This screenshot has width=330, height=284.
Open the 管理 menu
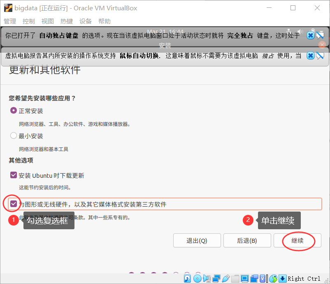(x=10, y=21)
